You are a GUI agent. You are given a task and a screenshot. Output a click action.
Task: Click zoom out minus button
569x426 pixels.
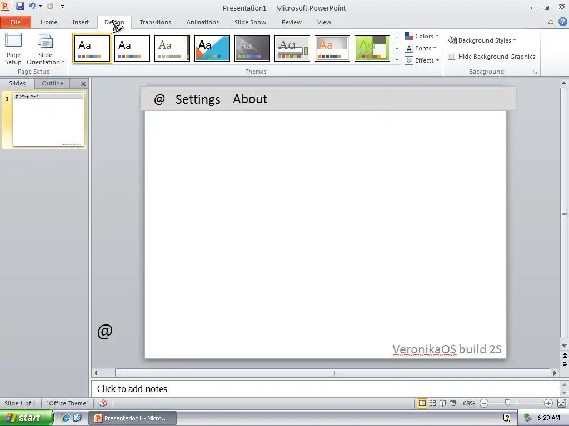coord(484,403)
